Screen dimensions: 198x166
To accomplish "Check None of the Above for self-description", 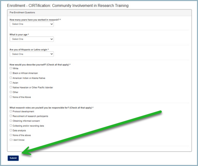I will pos(11,97).
